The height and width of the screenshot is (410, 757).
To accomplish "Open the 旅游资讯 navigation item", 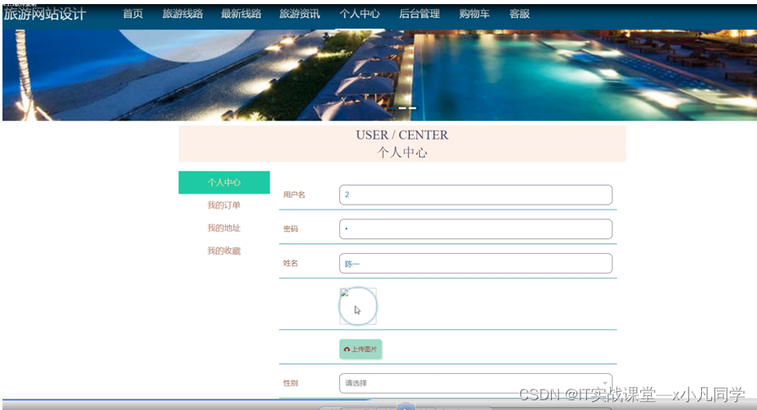I will [300, 14].
